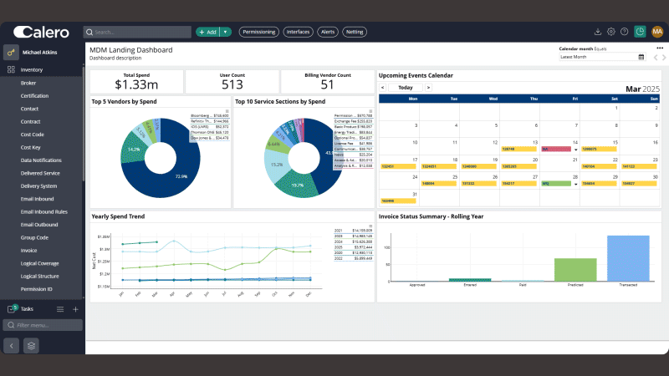
Task: Click the download icon in top bar
Action: tap(597, 32)
